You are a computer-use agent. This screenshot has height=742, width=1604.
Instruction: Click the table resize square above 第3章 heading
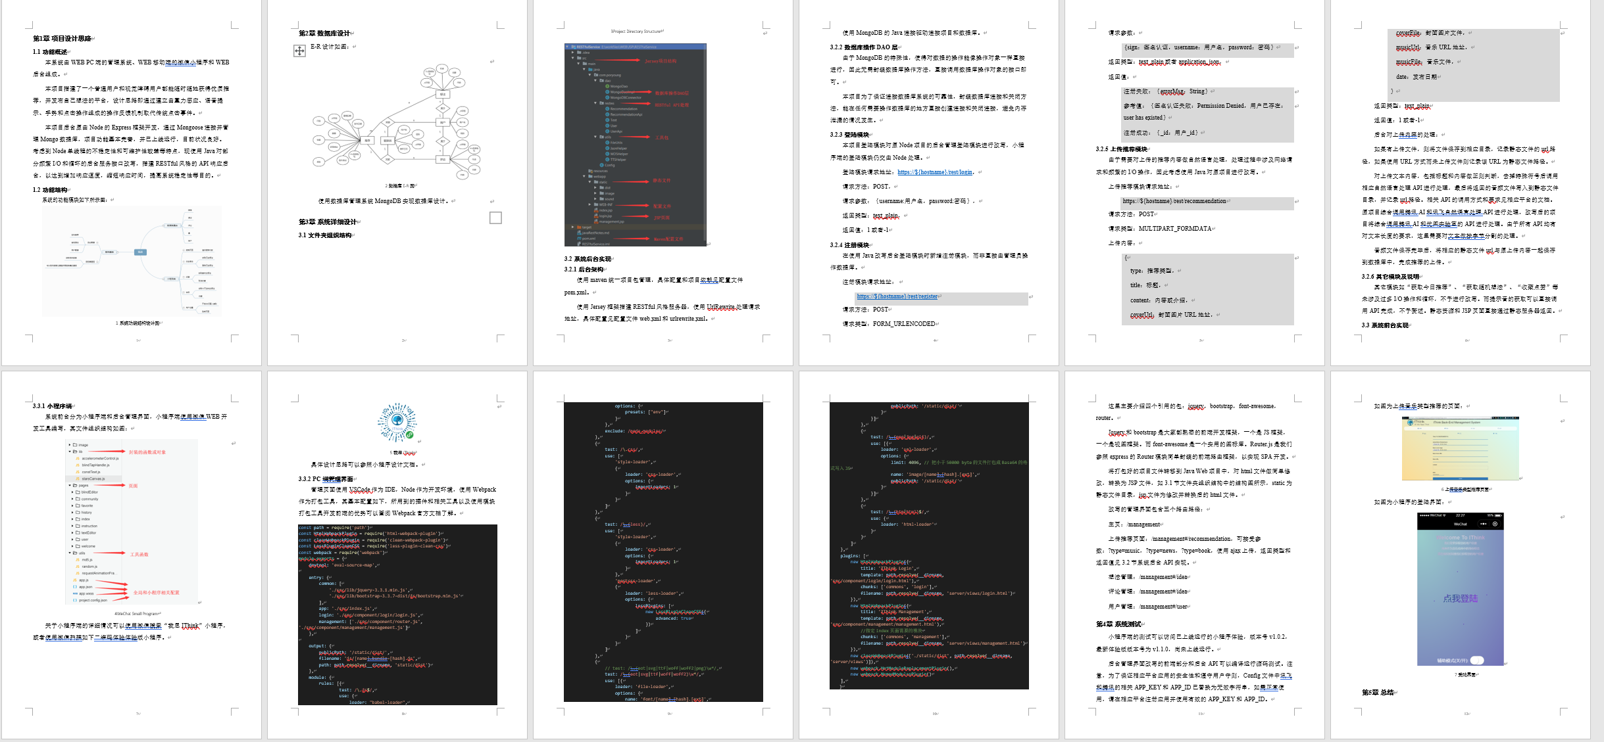495,218
